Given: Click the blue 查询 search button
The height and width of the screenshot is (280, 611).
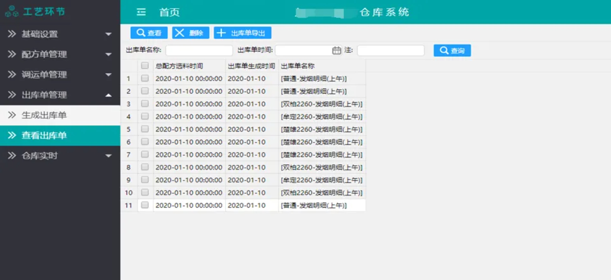Looking at the screenshot, I should tap(452, 51).
